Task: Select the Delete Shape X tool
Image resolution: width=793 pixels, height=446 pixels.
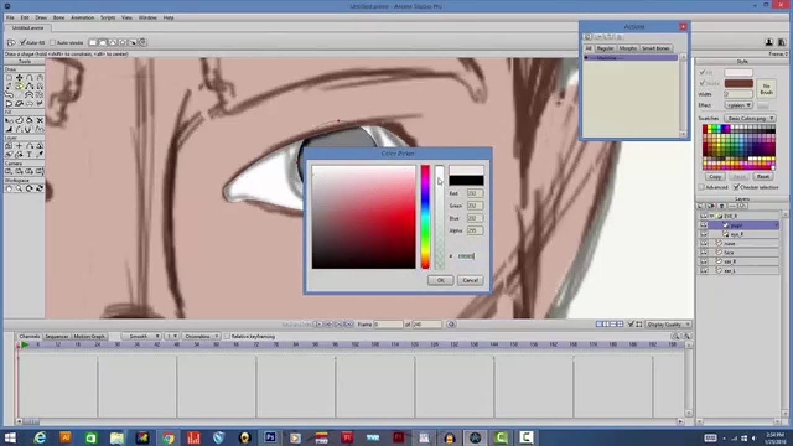Action: pyautogui.click(x=40, y=120)
